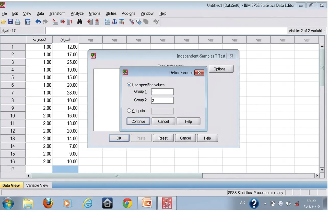Click the Group 1 value field

162,92
